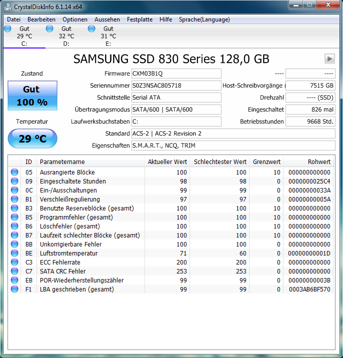Open the Optionen menu
Viewport: 343px width, 358px height.
[x=75, y=19]
